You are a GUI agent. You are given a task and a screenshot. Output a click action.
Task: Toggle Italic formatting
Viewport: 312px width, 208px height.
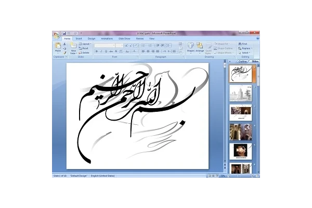[101, 51]
